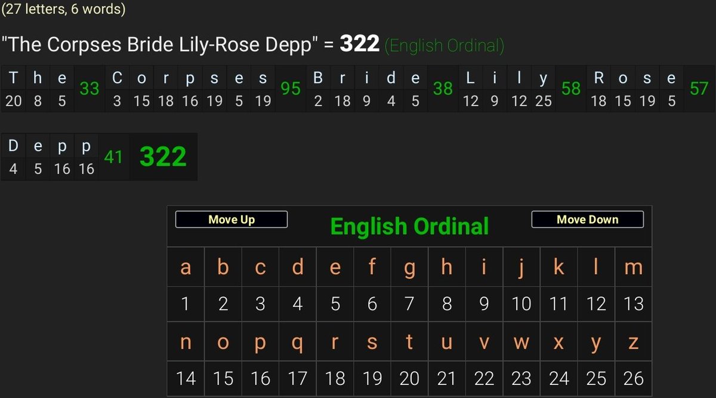
Task: Click value 25 under 'y' in 'Lily'
Action: [x=544, y=101]
